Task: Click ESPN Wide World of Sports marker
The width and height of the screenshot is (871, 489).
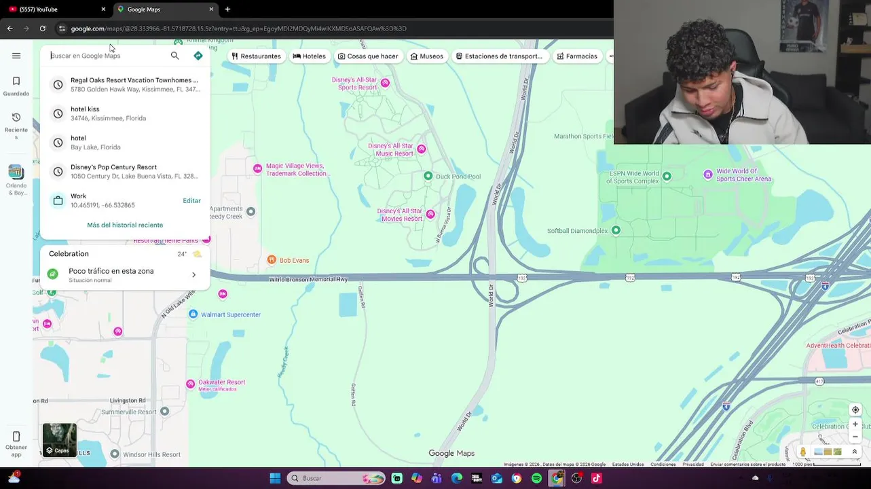Action: point(667,176)
